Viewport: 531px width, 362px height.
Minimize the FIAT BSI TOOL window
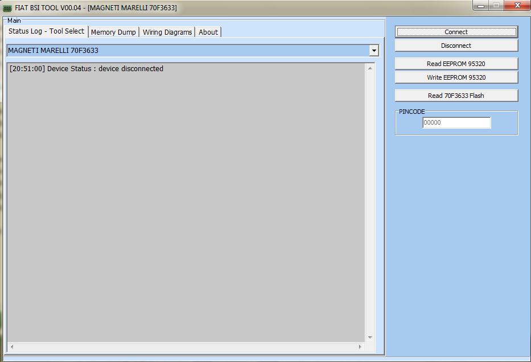pos(480,6)
